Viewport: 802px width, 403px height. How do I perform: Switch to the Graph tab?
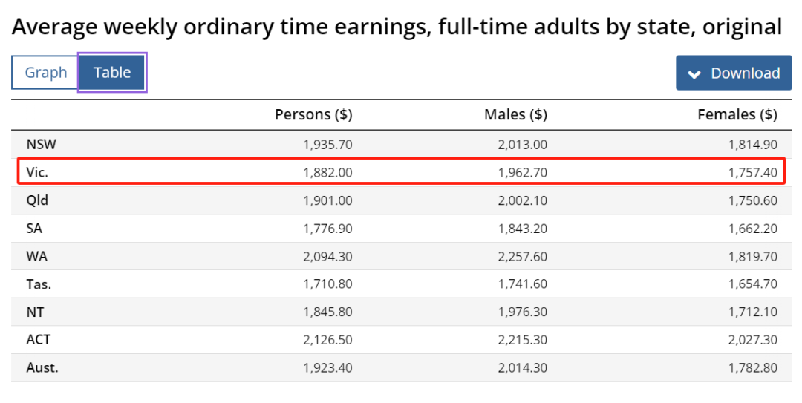point(45,73)
